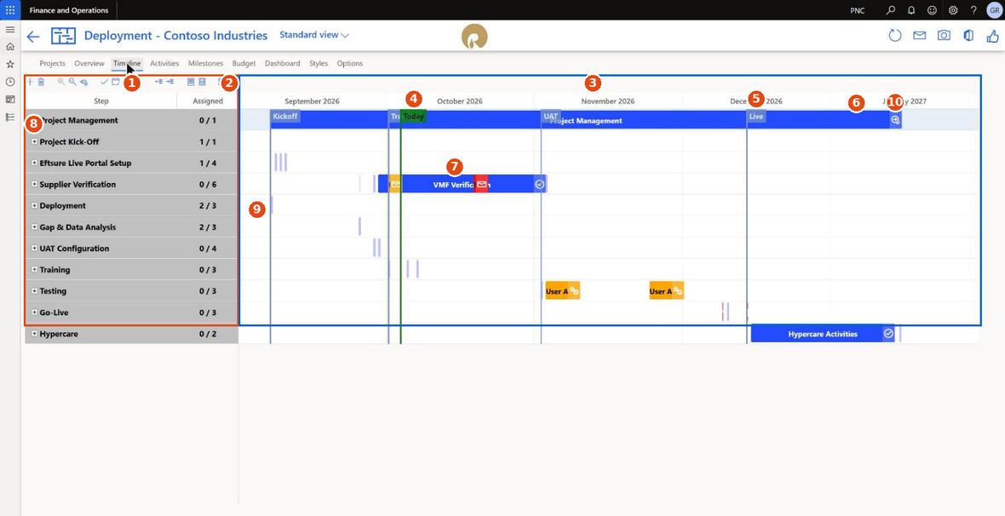Screen dimensions: 1005x516
Task: Refresh the page with circular arrow
Action: coord(895,35)
